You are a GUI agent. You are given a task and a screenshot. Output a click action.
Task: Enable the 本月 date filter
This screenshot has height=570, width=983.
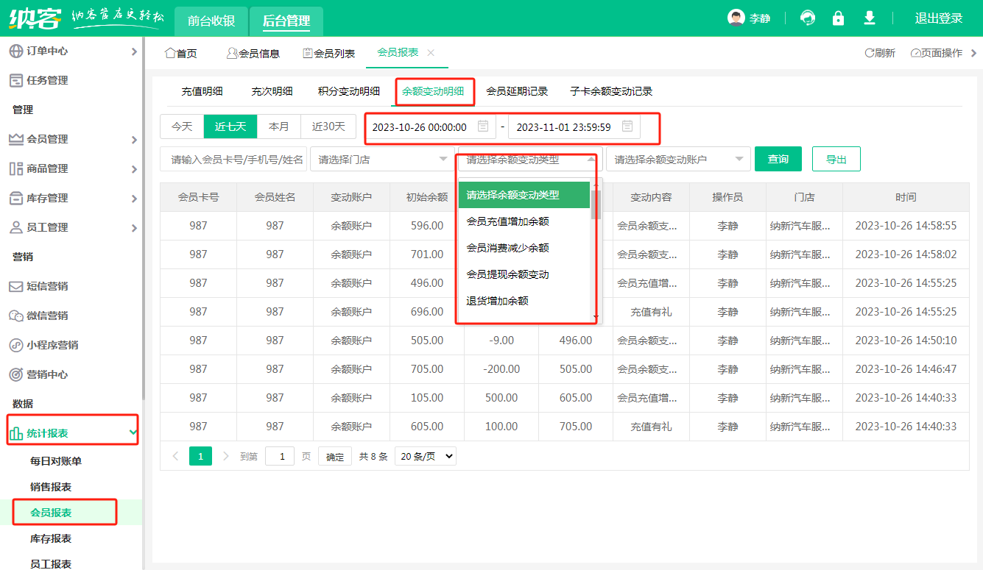pyautogui.click(x=278, y=126)
